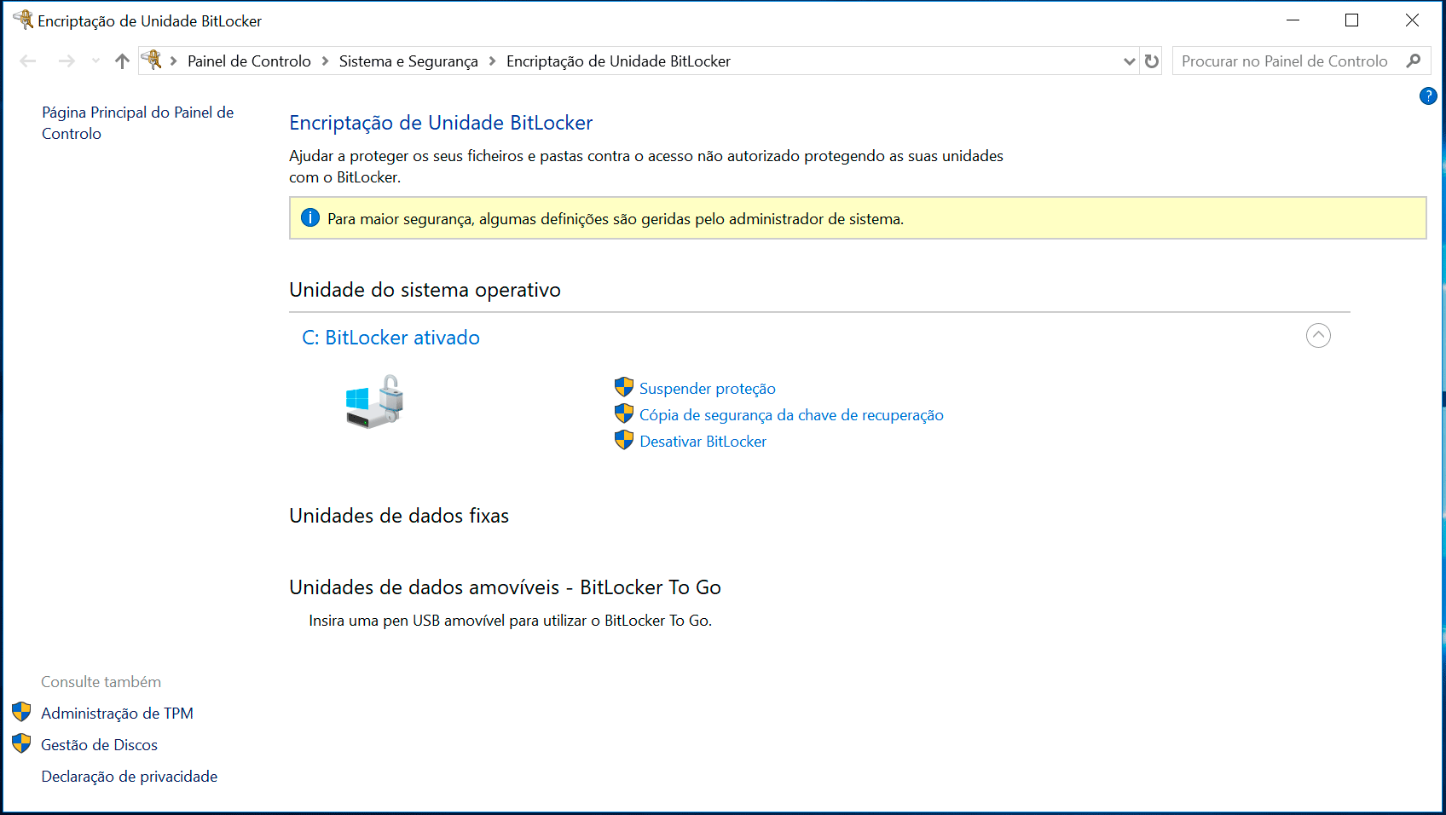The image size is (1446, 815).
Task: Click Suspender proteção link
Action: (708, 389)
